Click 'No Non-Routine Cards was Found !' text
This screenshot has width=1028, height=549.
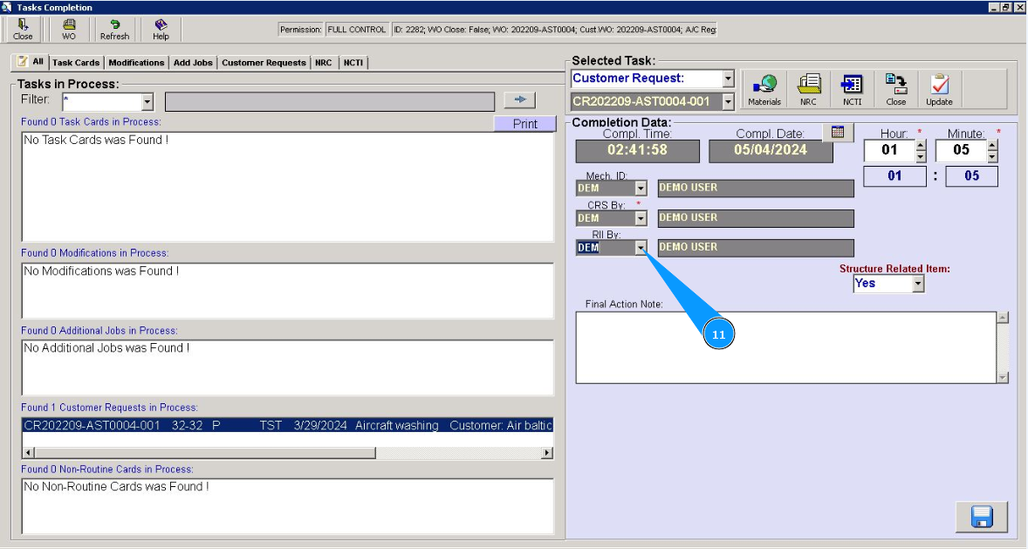[x=116, y=486]
